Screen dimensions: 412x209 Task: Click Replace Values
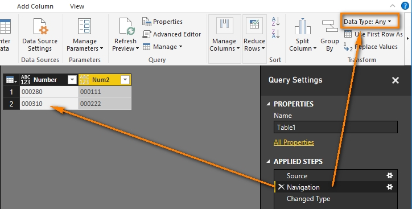point(371,47)
